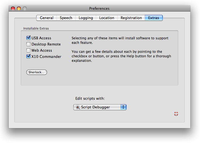Disable the X10 Commander checkbox
This screenshot has width=201, height=143.
28,56
